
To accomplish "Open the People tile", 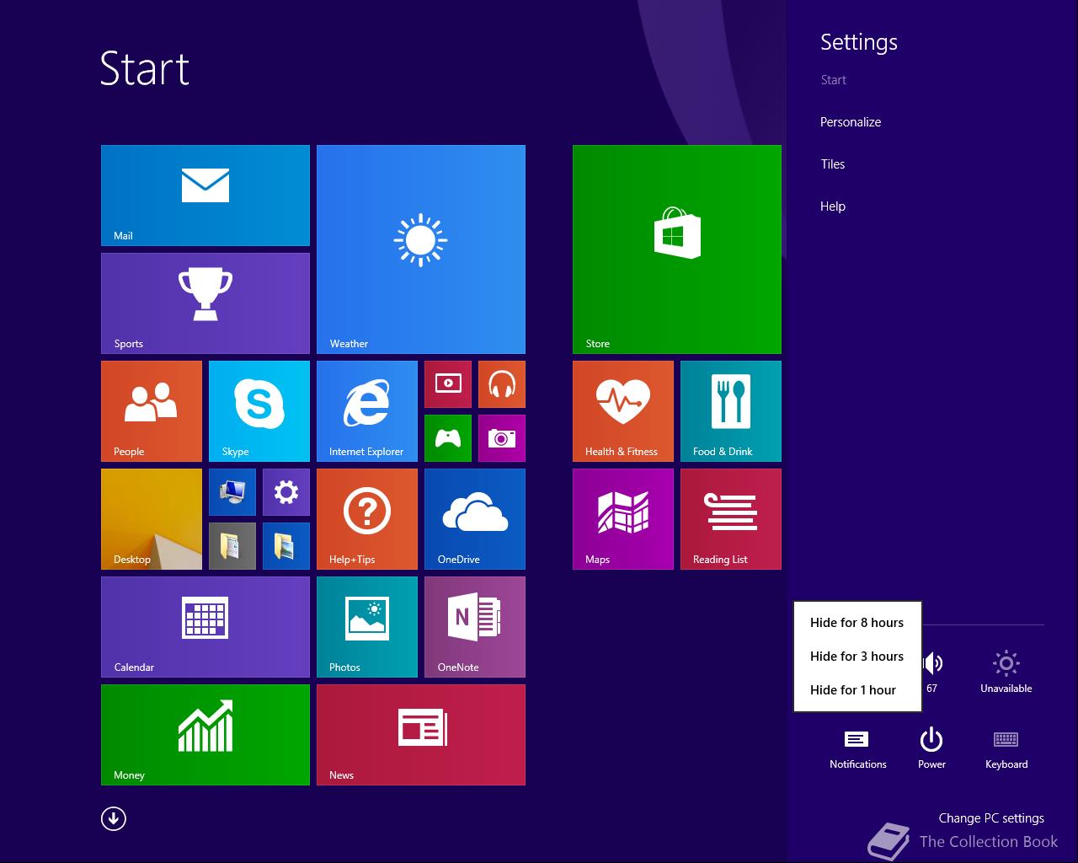I will coord(152,411).
